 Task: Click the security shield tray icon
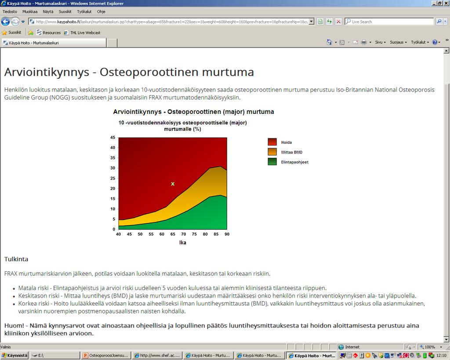pyautogui.click(x=381, y=356)
